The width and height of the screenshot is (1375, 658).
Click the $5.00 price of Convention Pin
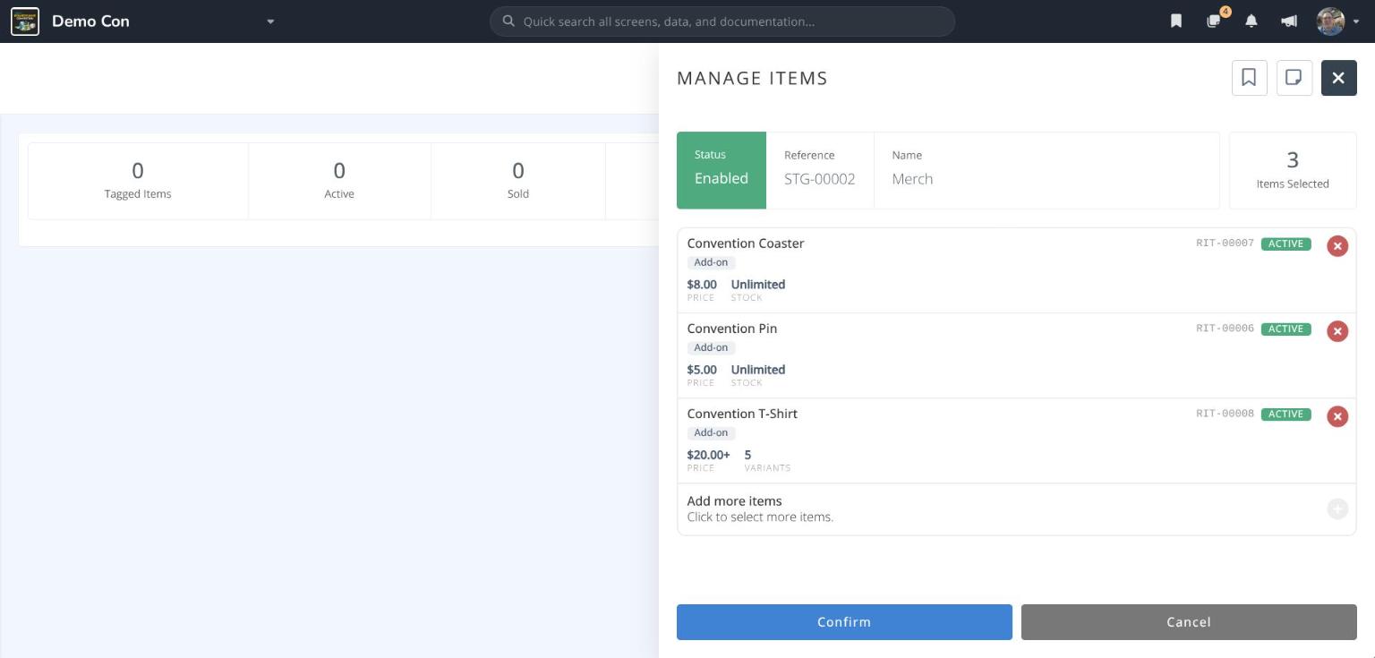click(x=702, y=370)
